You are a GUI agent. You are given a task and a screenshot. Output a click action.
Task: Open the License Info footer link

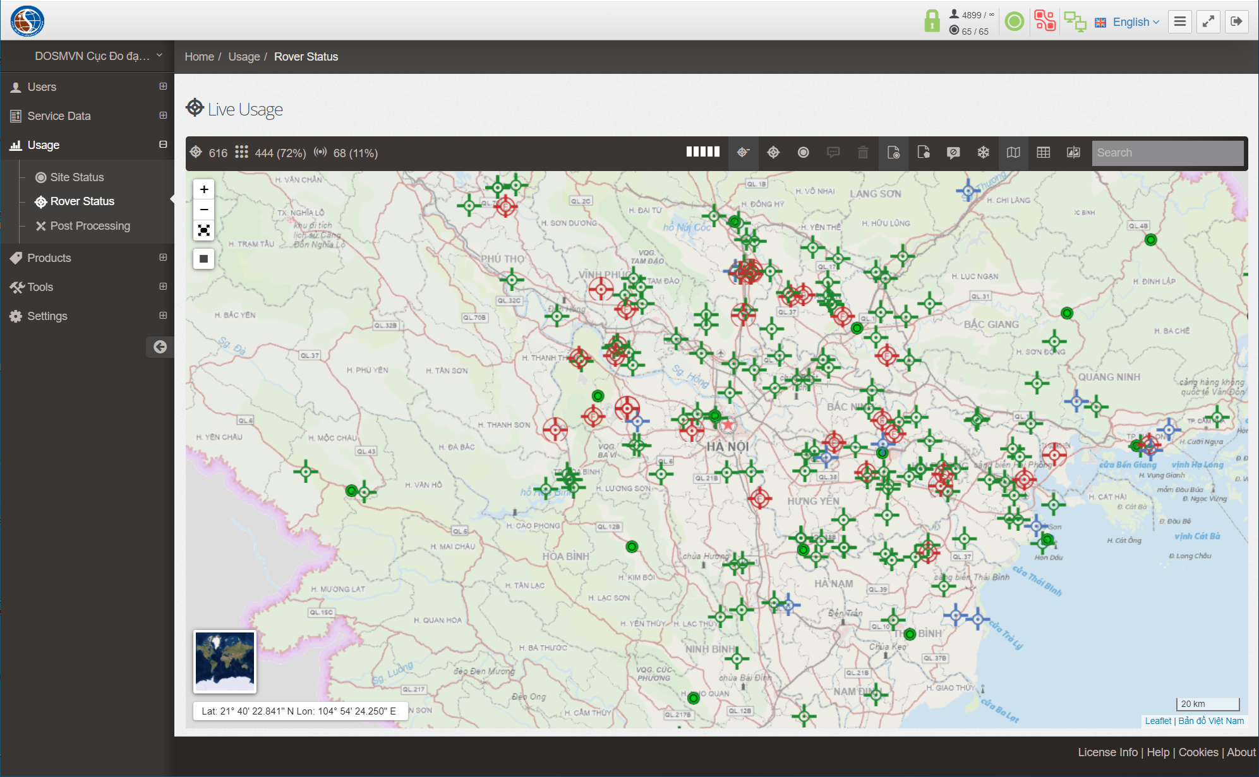pos(1107,752)
